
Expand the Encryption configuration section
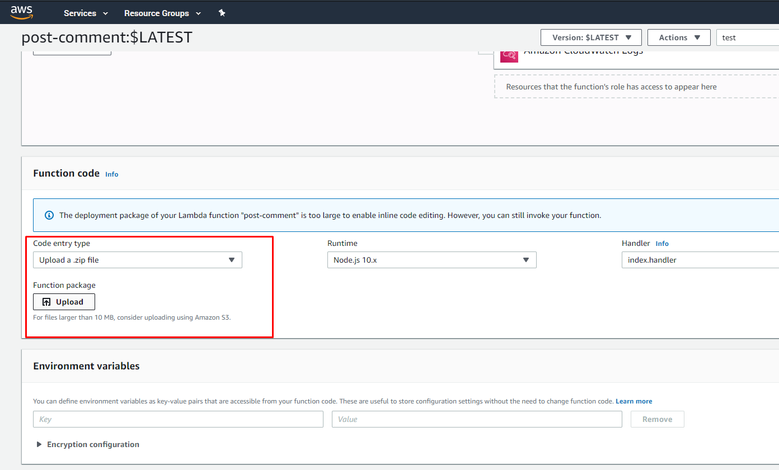(88, 444)
